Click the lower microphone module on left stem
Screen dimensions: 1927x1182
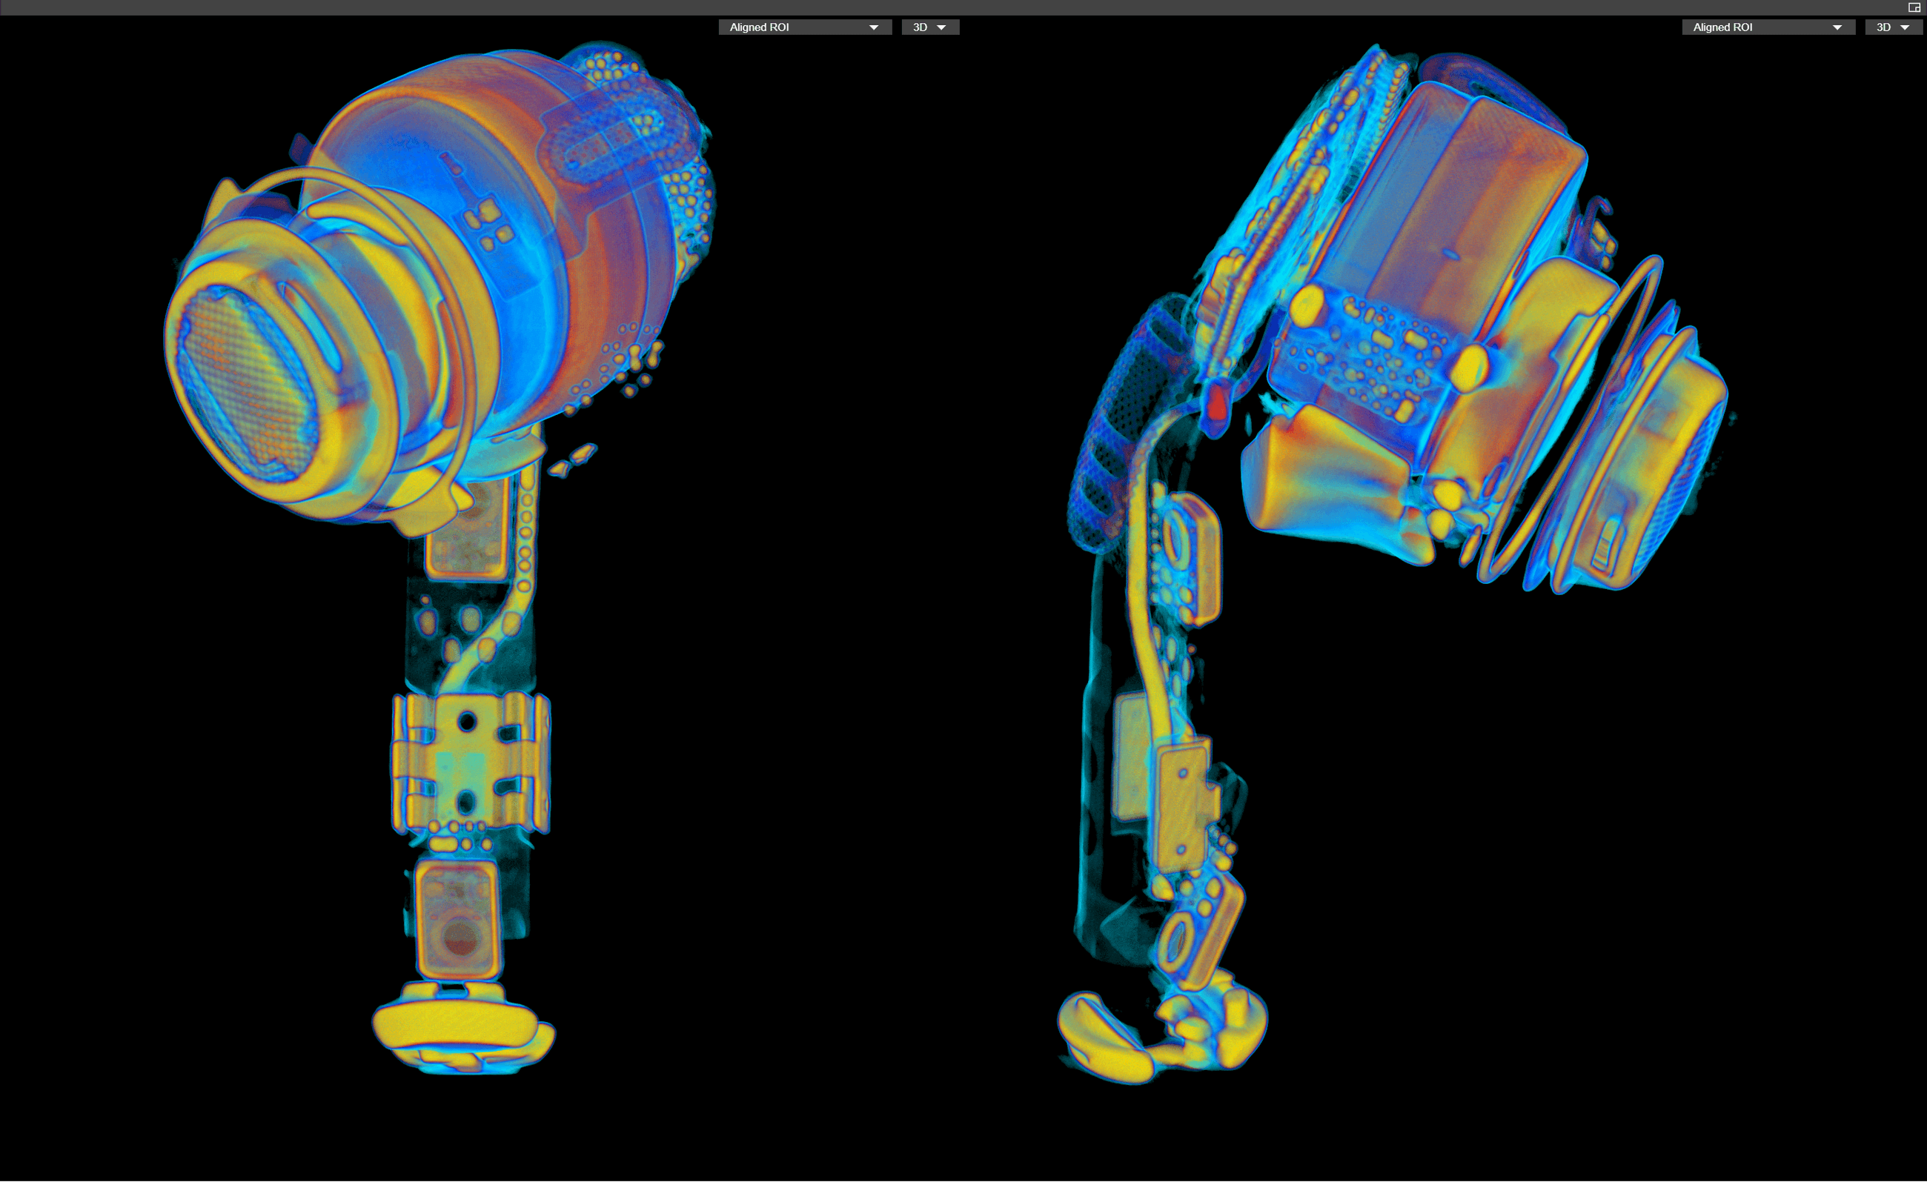457,920
